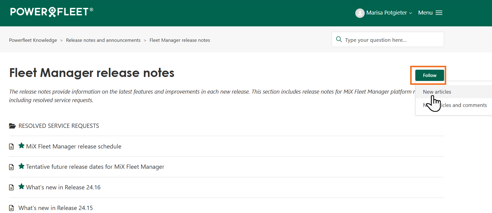Image resolution: width=492 pixels, height=213 pixels.
Task: Focus the Type your question here field
Action: (388, 39)
